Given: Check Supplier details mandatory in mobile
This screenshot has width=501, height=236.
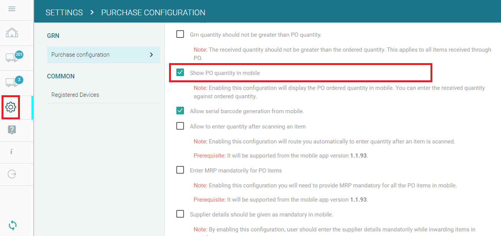Looking at the screenshot, I should [x=180, y=214].
